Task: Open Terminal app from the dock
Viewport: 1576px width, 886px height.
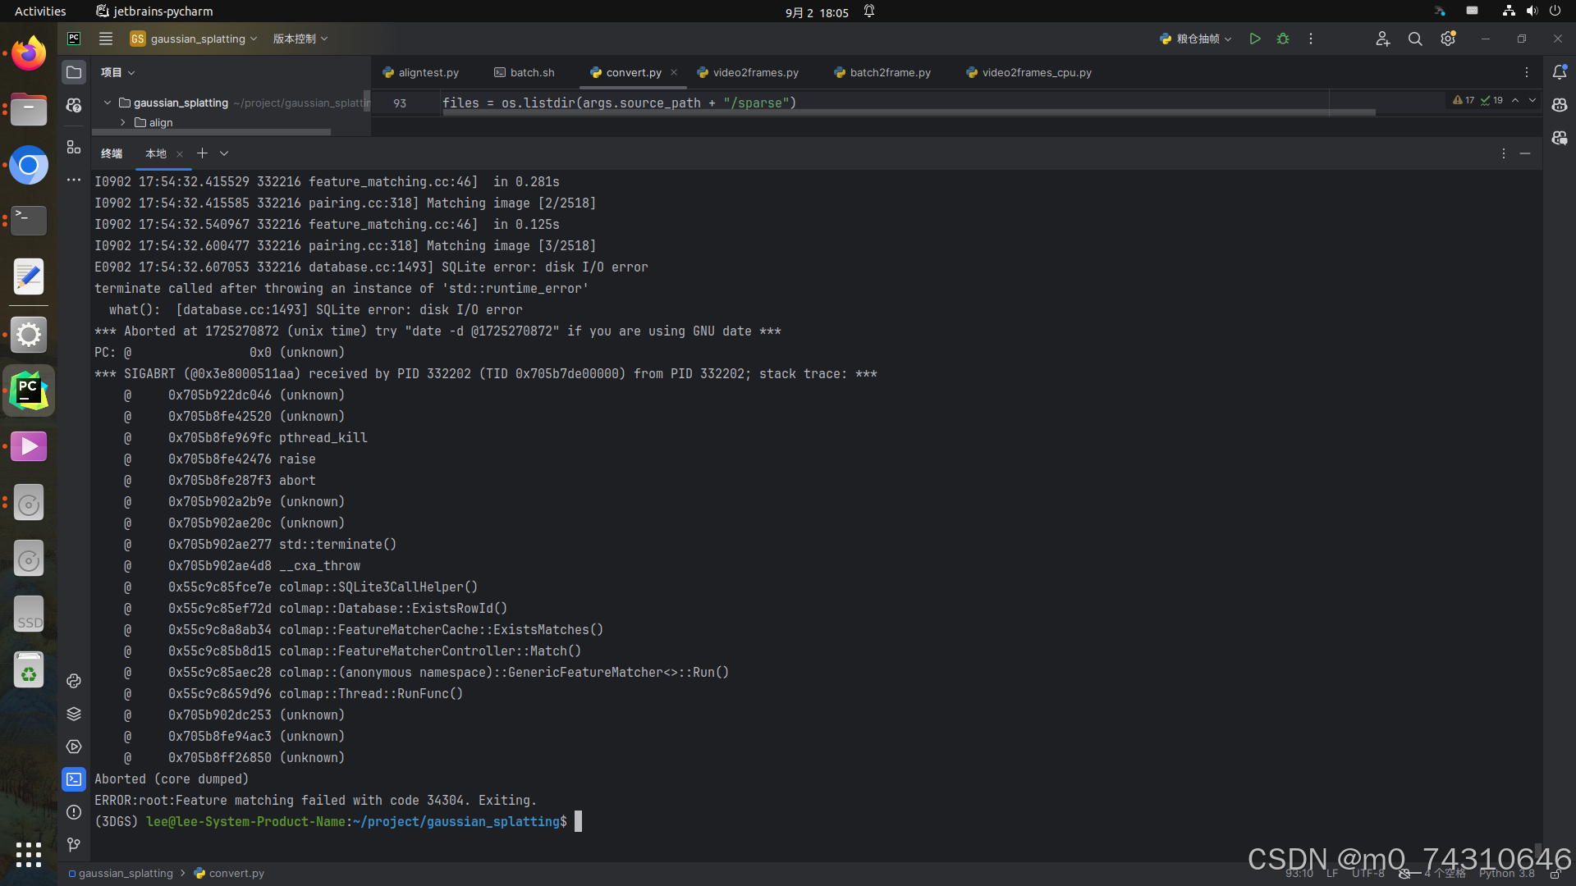Action: [x=29, y=221]
